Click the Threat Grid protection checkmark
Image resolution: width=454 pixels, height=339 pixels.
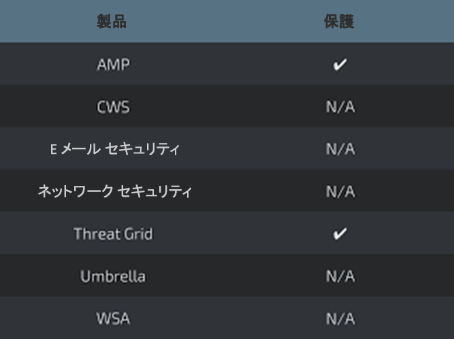[x=340, y=234]
